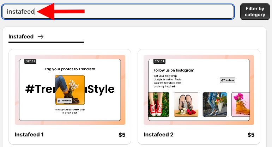Click "Follow us on Instagram" heading
The height and width of the screenshot is (147, 272).
point(174,71)
